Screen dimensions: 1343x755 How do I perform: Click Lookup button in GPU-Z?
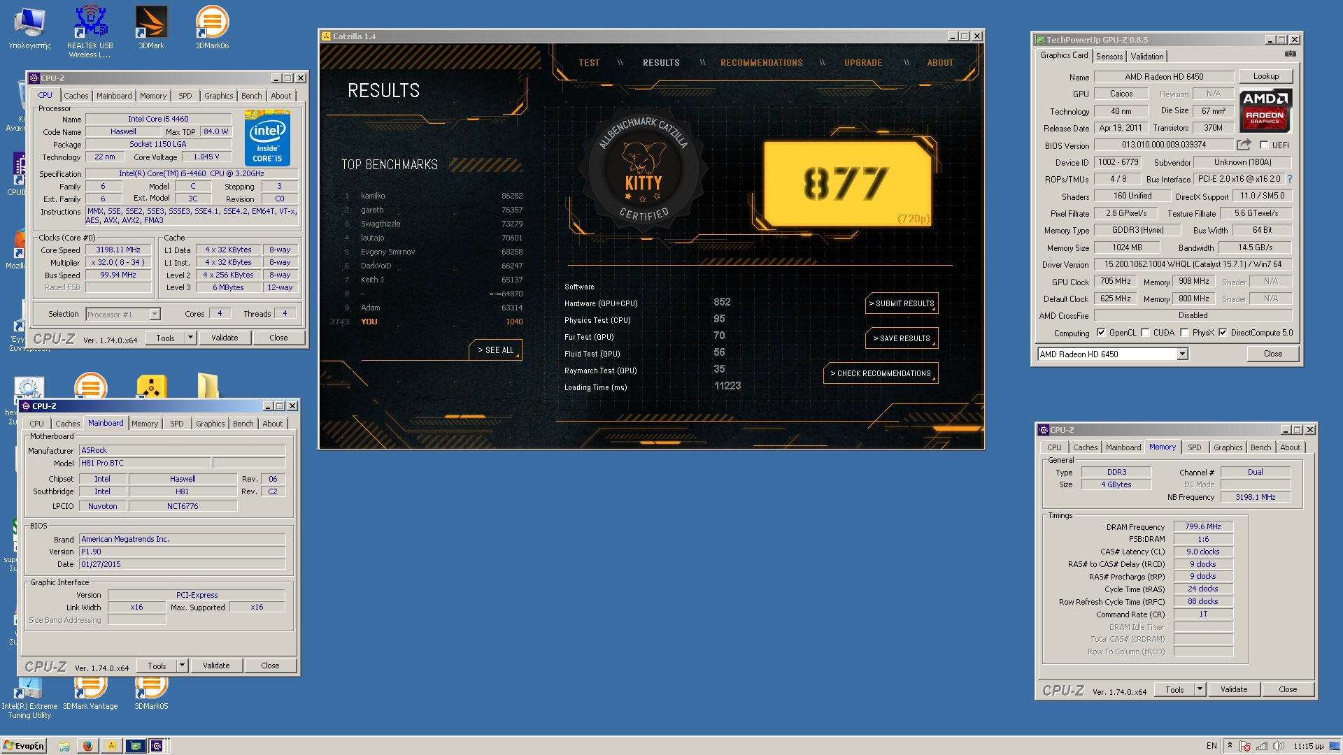tap(1266, 76)
